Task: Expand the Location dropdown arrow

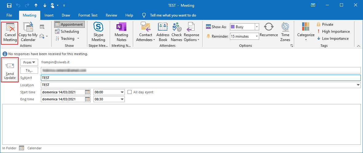Action: [x=359, y=85]
